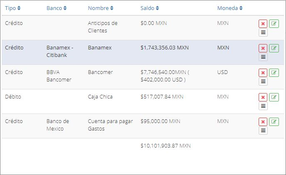Screen dimensions: 286x175
Task: Delete Cuenta para pagar Gastos row
Action: tap(263, 122)
